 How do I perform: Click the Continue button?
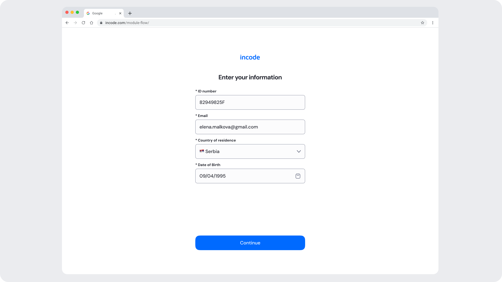pos(250,243)
